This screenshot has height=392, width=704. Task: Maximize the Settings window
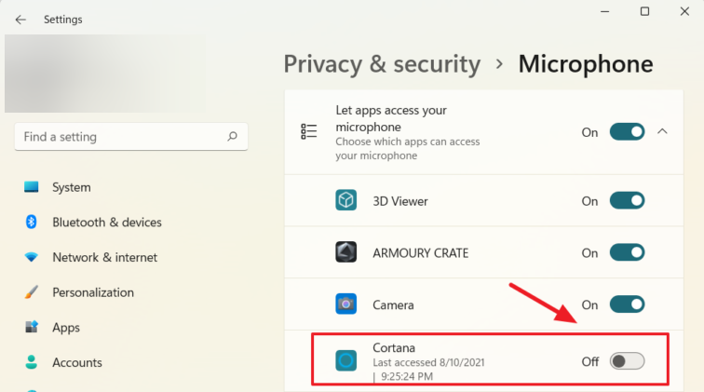click(644, 11)
